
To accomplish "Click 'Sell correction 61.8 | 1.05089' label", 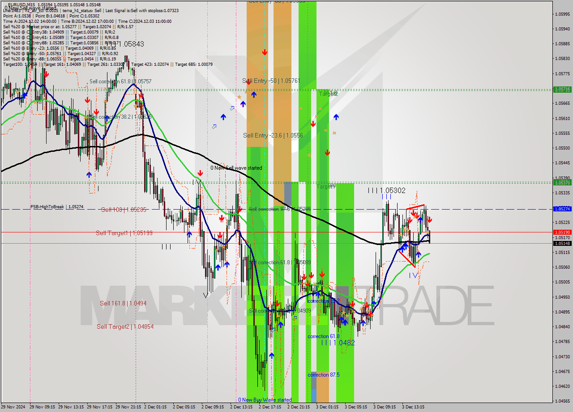I will point(280,262).
